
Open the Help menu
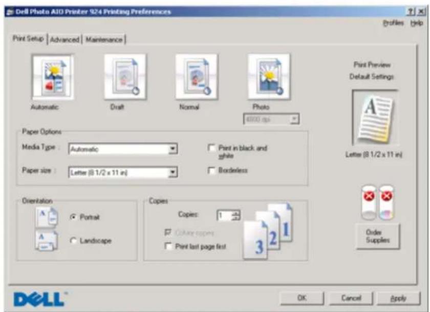click(x=417, y=23)
